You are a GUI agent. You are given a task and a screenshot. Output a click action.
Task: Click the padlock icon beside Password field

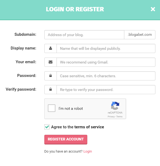pos(51,76)
